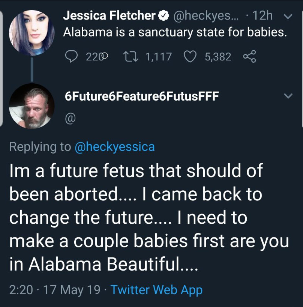Open the bearded man's profile avatar
303x307 pixels.
coord(32,106)
